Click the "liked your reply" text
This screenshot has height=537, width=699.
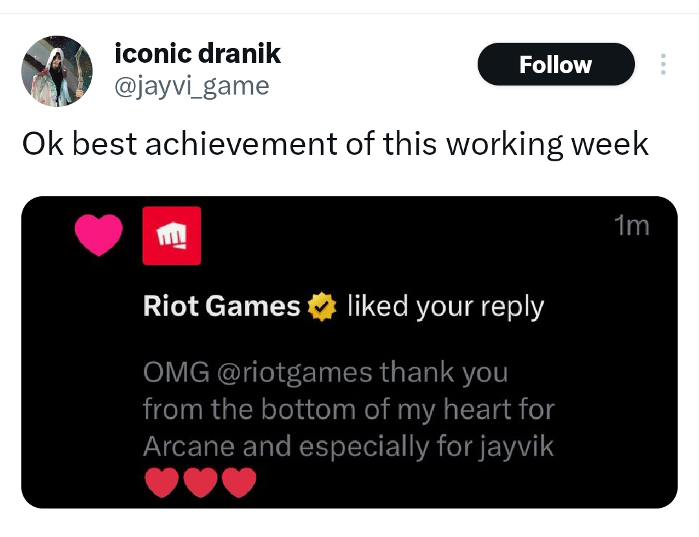(445, 306)
